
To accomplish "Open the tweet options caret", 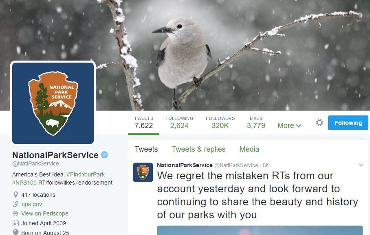I will (x=361, y=165).
